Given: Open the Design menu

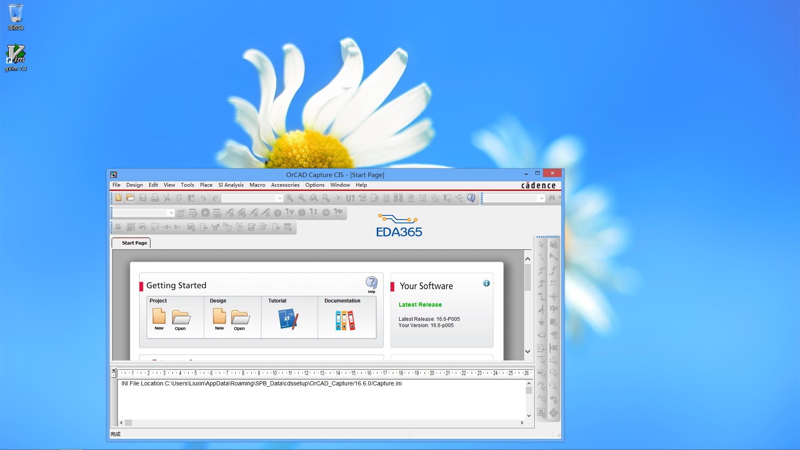Looking at the screenshot, I should pyautogui.click(x=134, y=185).
